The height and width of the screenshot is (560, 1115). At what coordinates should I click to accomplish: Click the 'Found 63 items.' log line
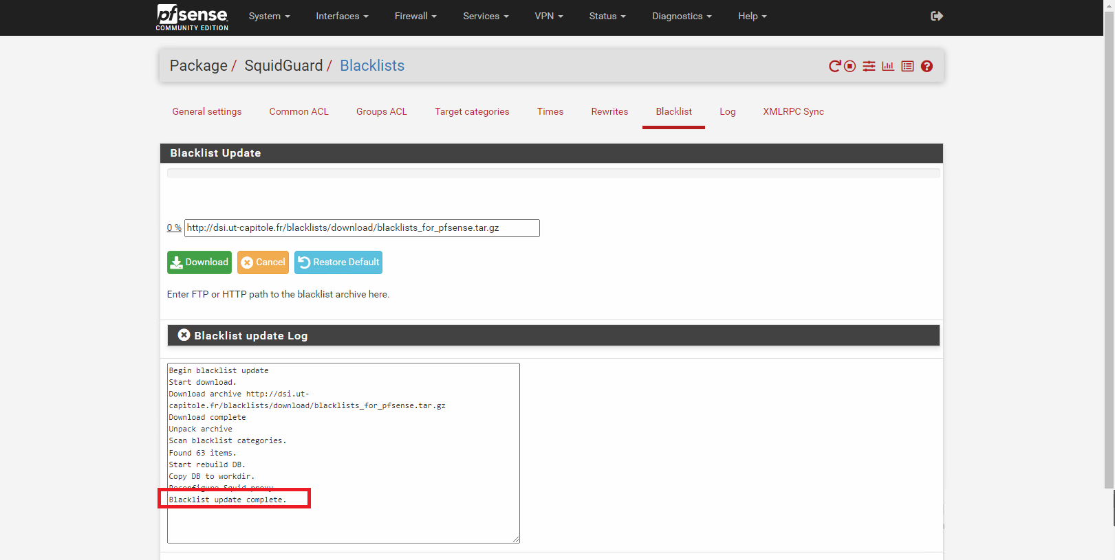click(202, 453)
